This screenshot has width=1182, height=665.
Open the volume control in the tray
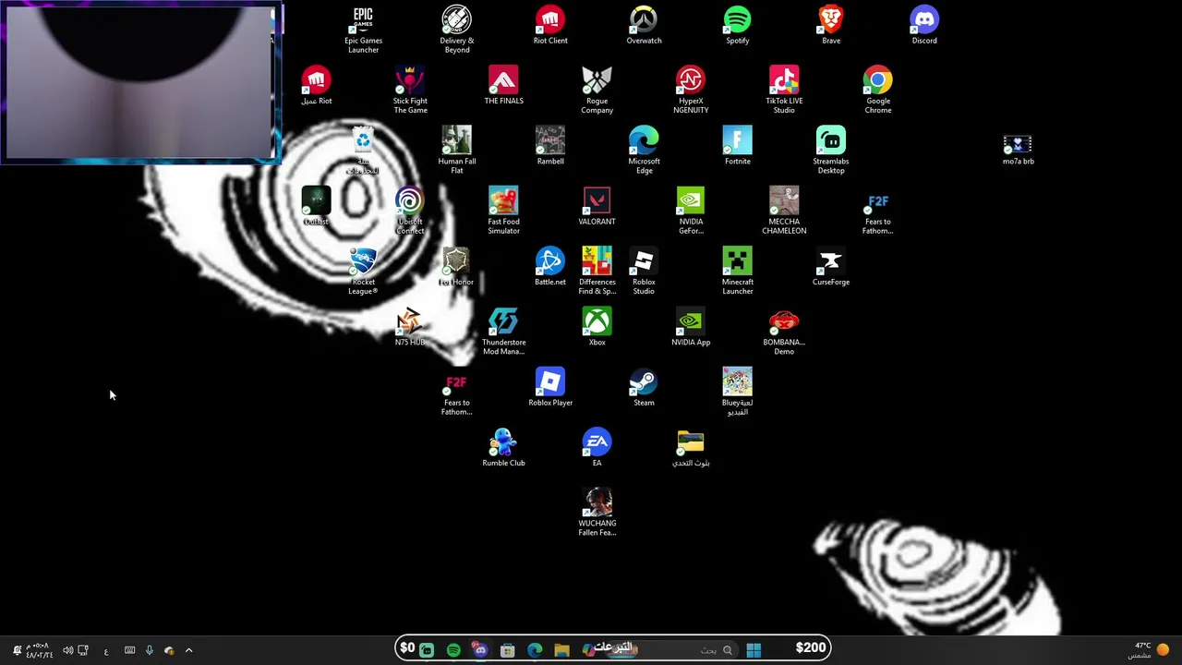pyautogui.click(x=67, y=650)
